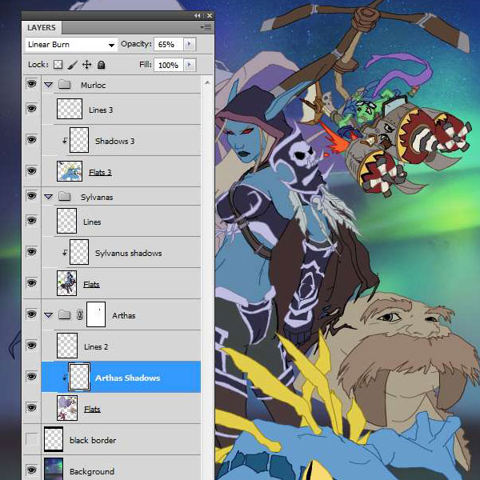Hide the Lines 3 layer
The image size is (480, 480).
[31, 108]
